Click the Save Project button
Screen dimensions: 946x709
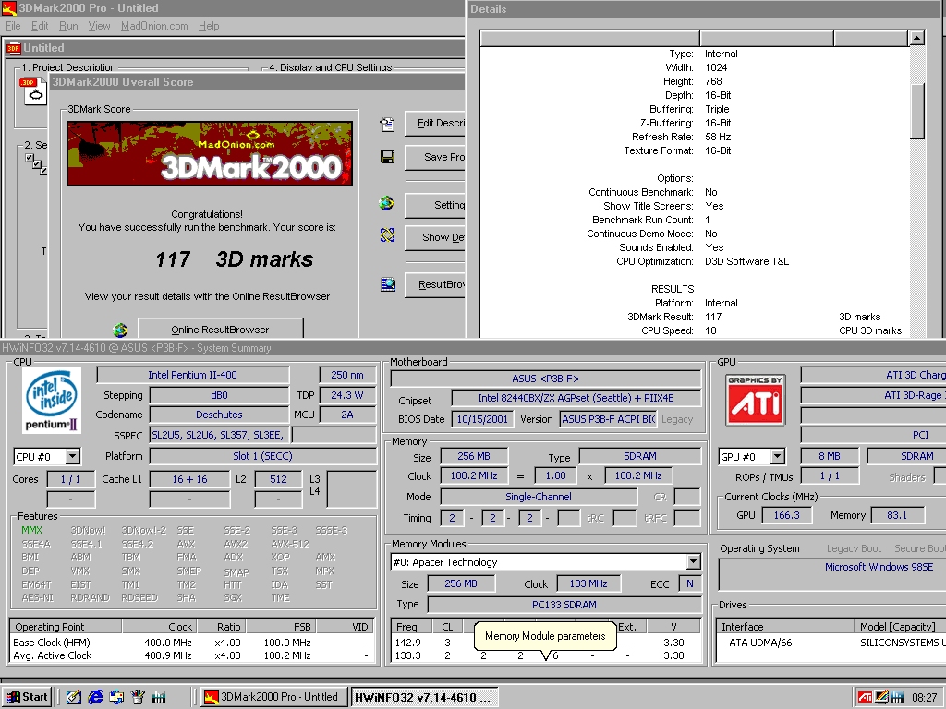click(435, 157)
